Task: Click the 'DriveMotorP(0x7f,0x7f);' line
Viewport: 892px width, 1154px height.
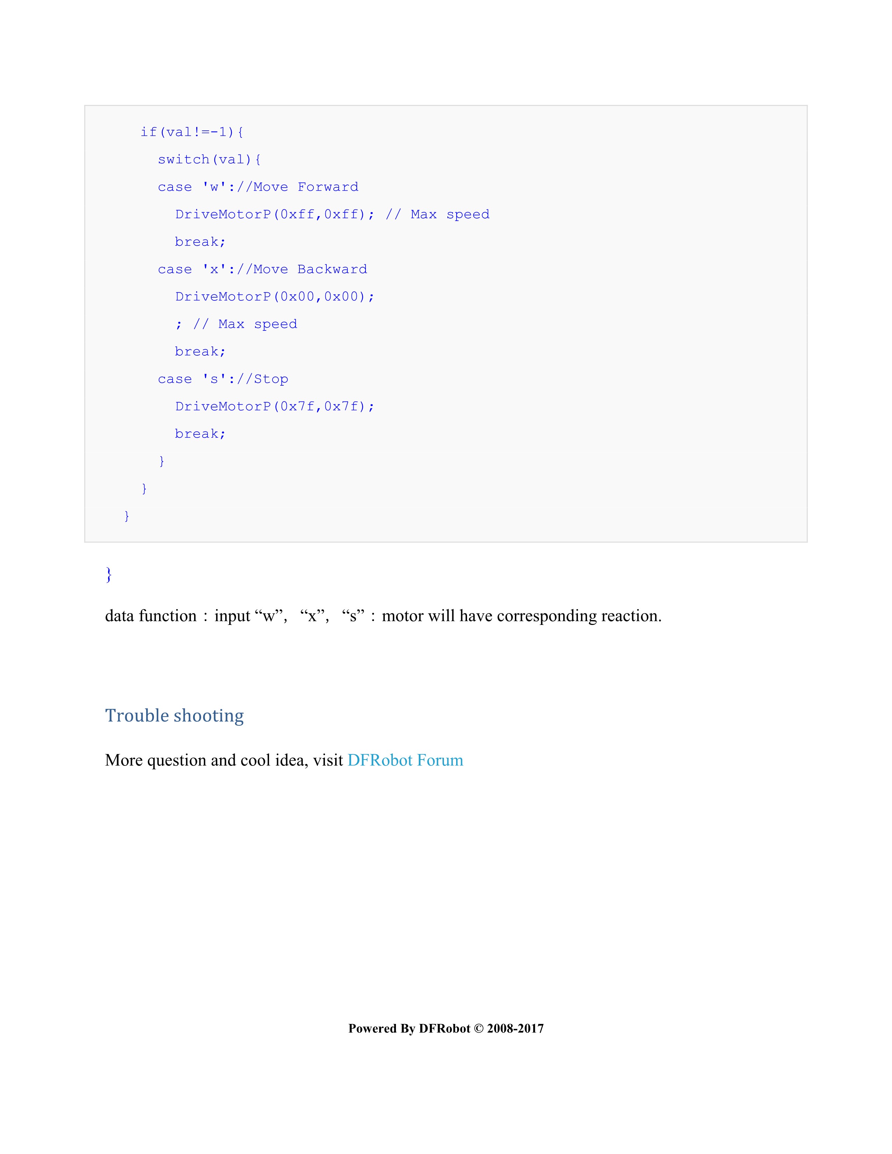Action: (275, 406)
